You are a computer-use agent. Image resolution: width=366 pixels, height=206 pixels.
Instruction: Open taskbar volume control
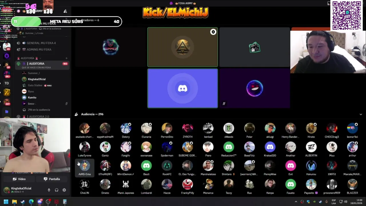pyautogui.click(x=346, y=202)
